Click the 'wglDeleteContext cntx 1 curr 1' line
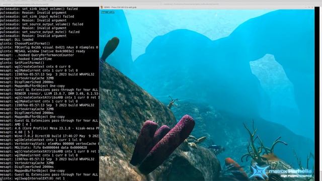322x181 pixels. click(x=41, y=140)
